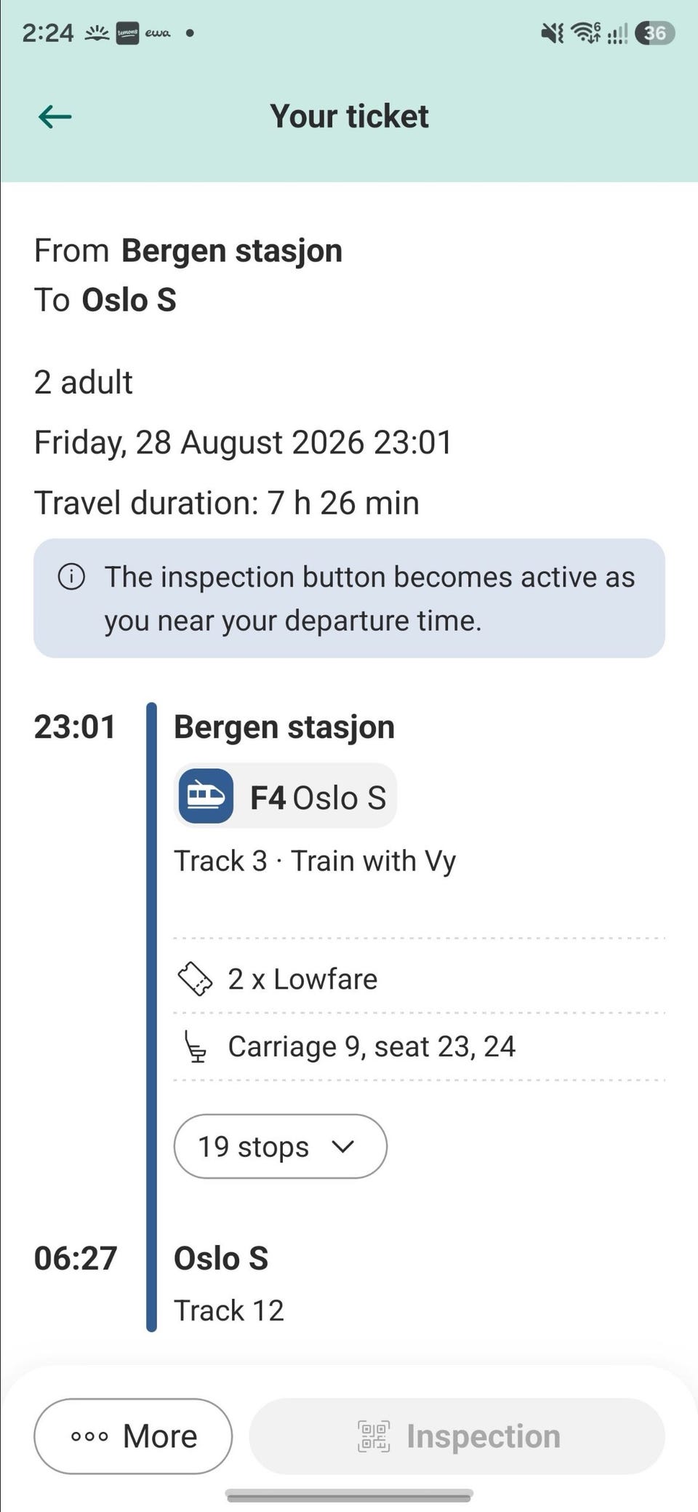This screenshot has height=1512, width=698.
Task: Expand the 19 stops list
Action: 281,1147
